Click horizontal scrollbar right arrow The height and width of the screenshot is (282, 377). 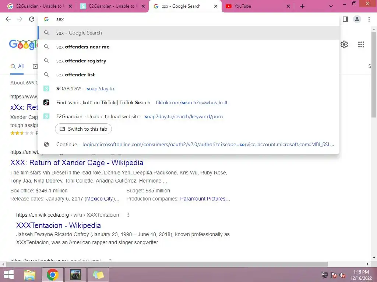click(x=368, y=264)
